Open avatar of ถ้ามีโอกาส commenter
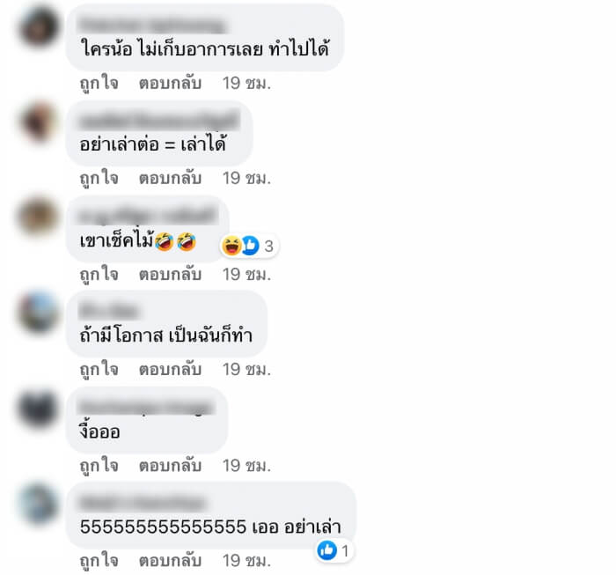The width and height of the screenshot is (616, 575). [40, 312]
